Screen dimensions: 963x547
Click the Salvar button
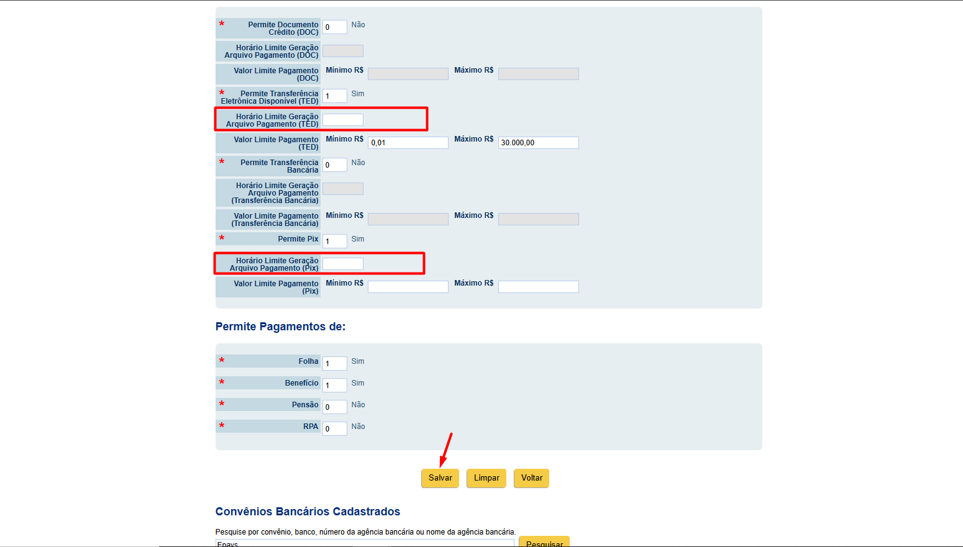[440, 478]
